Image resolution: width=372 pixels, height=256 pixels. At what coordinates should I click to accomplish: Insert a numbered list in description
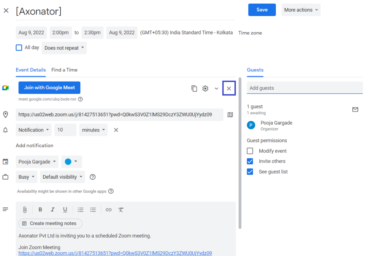pos(80,210)
